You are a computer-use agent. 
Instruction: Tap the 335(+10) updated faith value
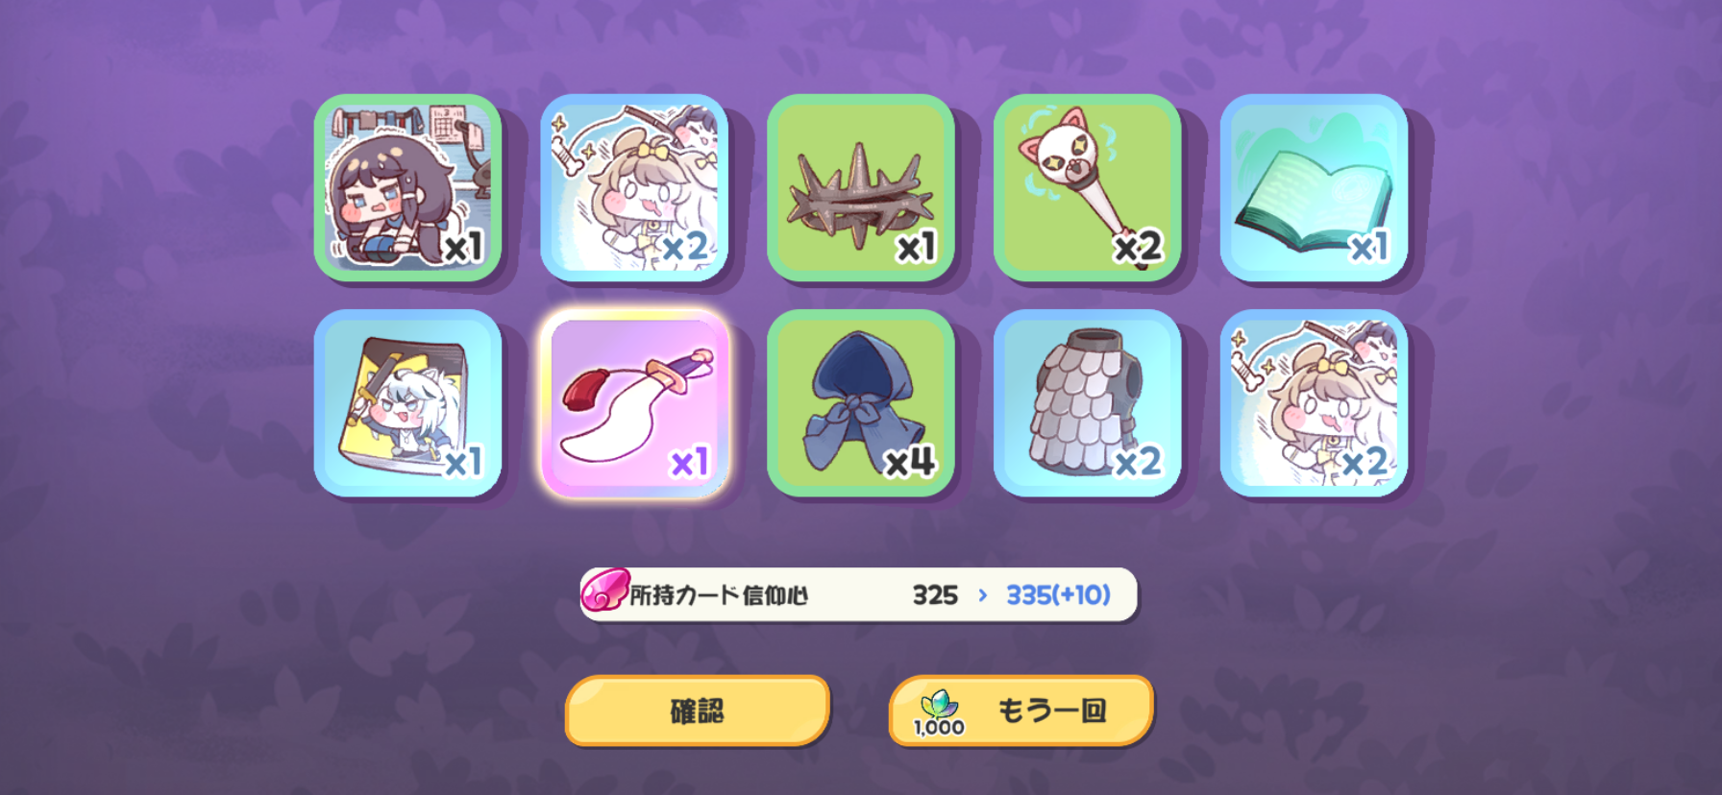1058,595
